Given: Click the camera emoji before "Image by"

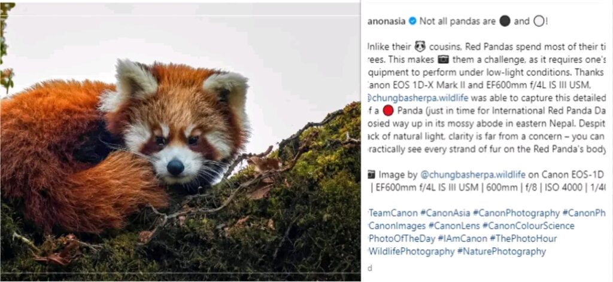Looking at the screenshot, I should (371, 175).
